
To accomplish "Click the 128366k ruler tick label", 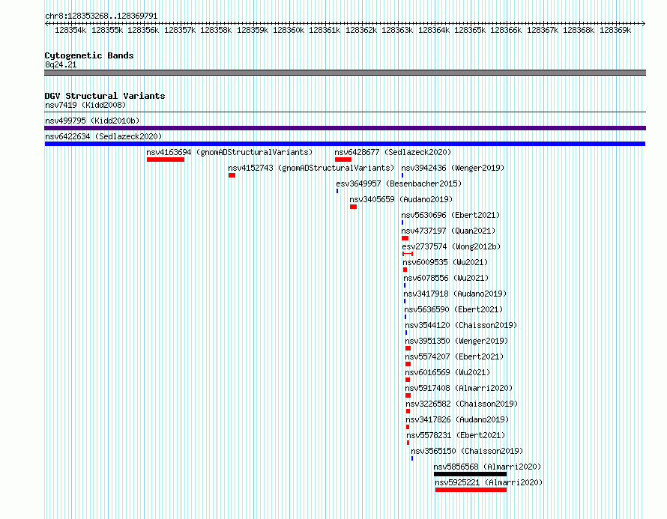I will [x=506, y=30].
